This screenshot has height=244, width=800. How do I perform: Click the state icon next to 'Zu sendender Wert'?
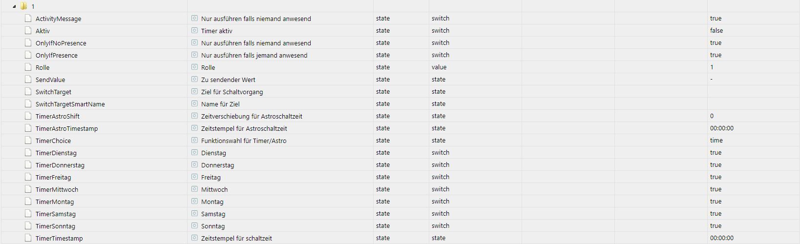click(194, 80)
